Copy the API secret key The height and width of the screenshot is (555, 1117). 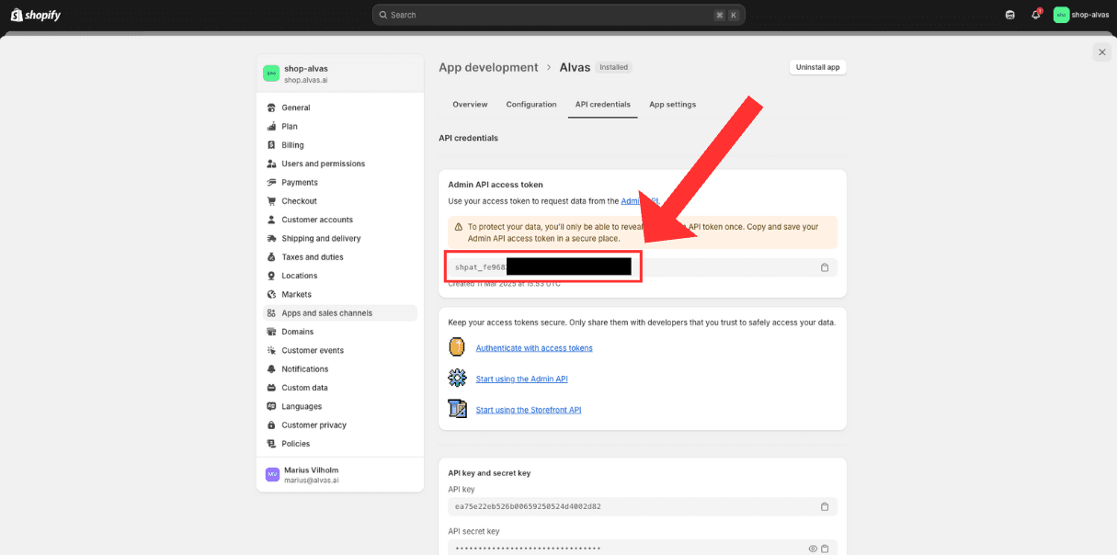pos(825,549)
